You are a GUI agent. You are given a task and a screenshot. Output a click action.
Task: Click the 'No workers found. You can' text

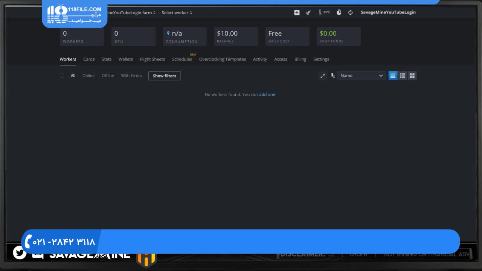point(231,94)
